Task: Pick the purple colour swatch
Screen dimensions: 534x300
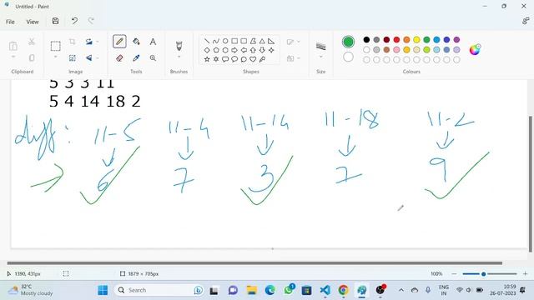Action: (456, 40)
